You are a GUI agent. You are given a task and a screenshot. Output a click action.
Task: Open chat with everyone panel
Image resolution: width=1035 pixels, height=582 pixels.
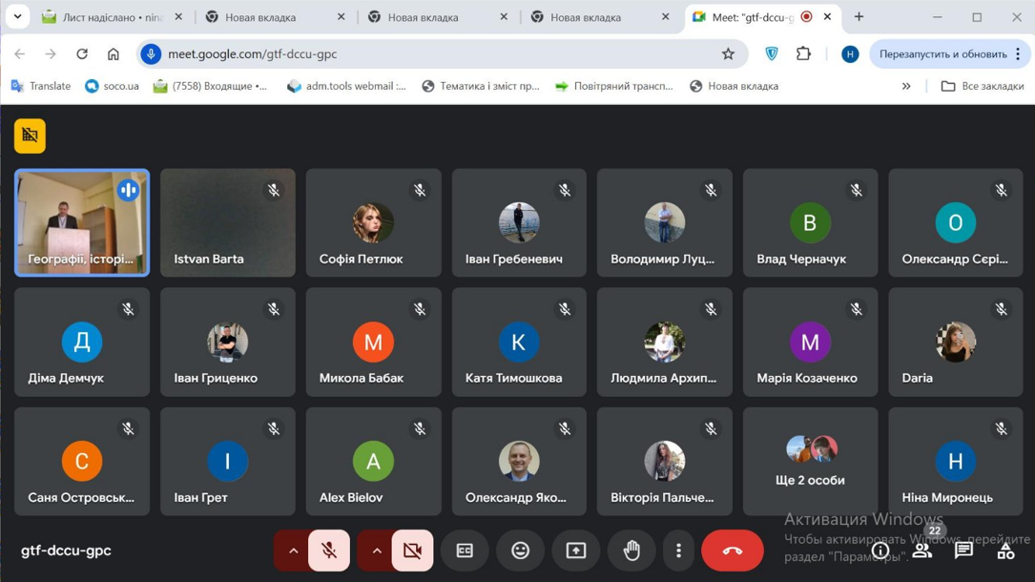point(963,551)
